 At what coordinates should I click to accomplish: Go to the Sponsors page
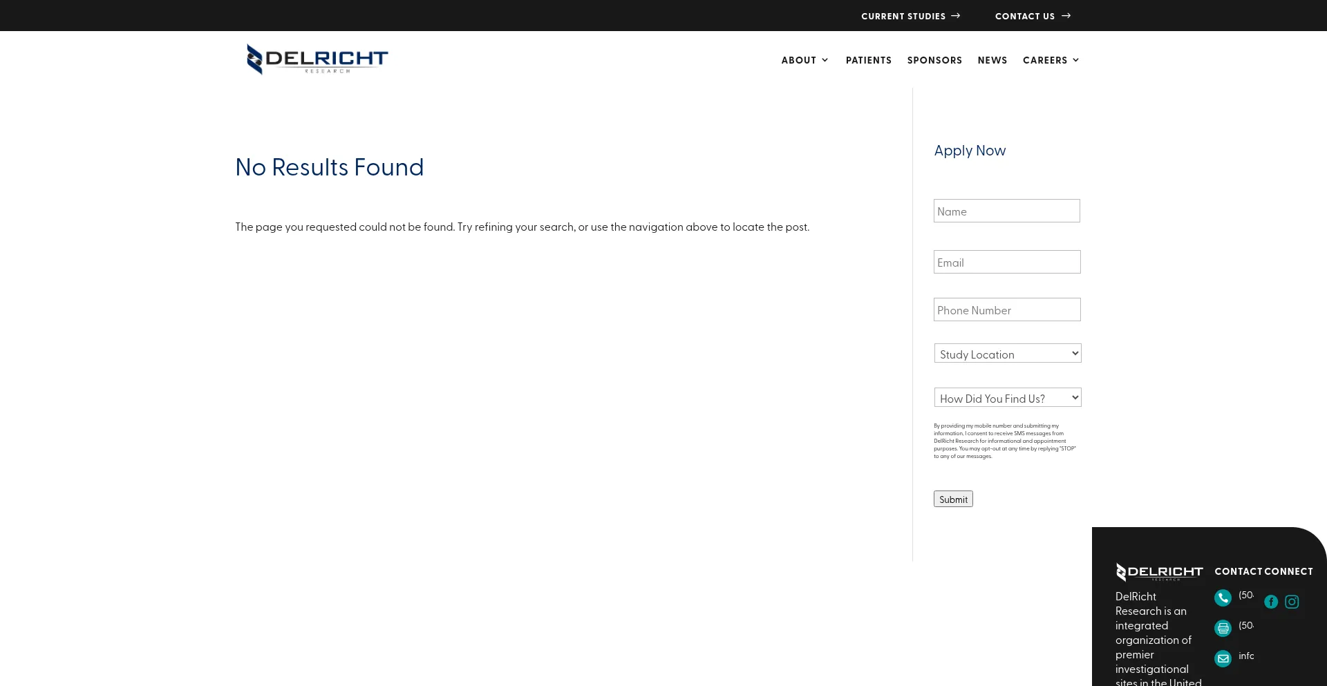click(x=934, y=60)
